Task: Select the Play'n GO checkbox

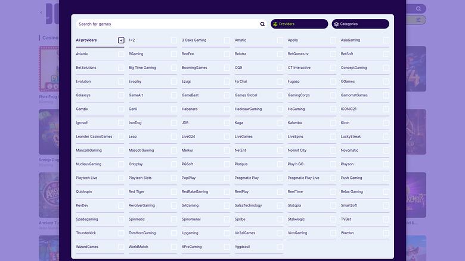Action: 333,164
